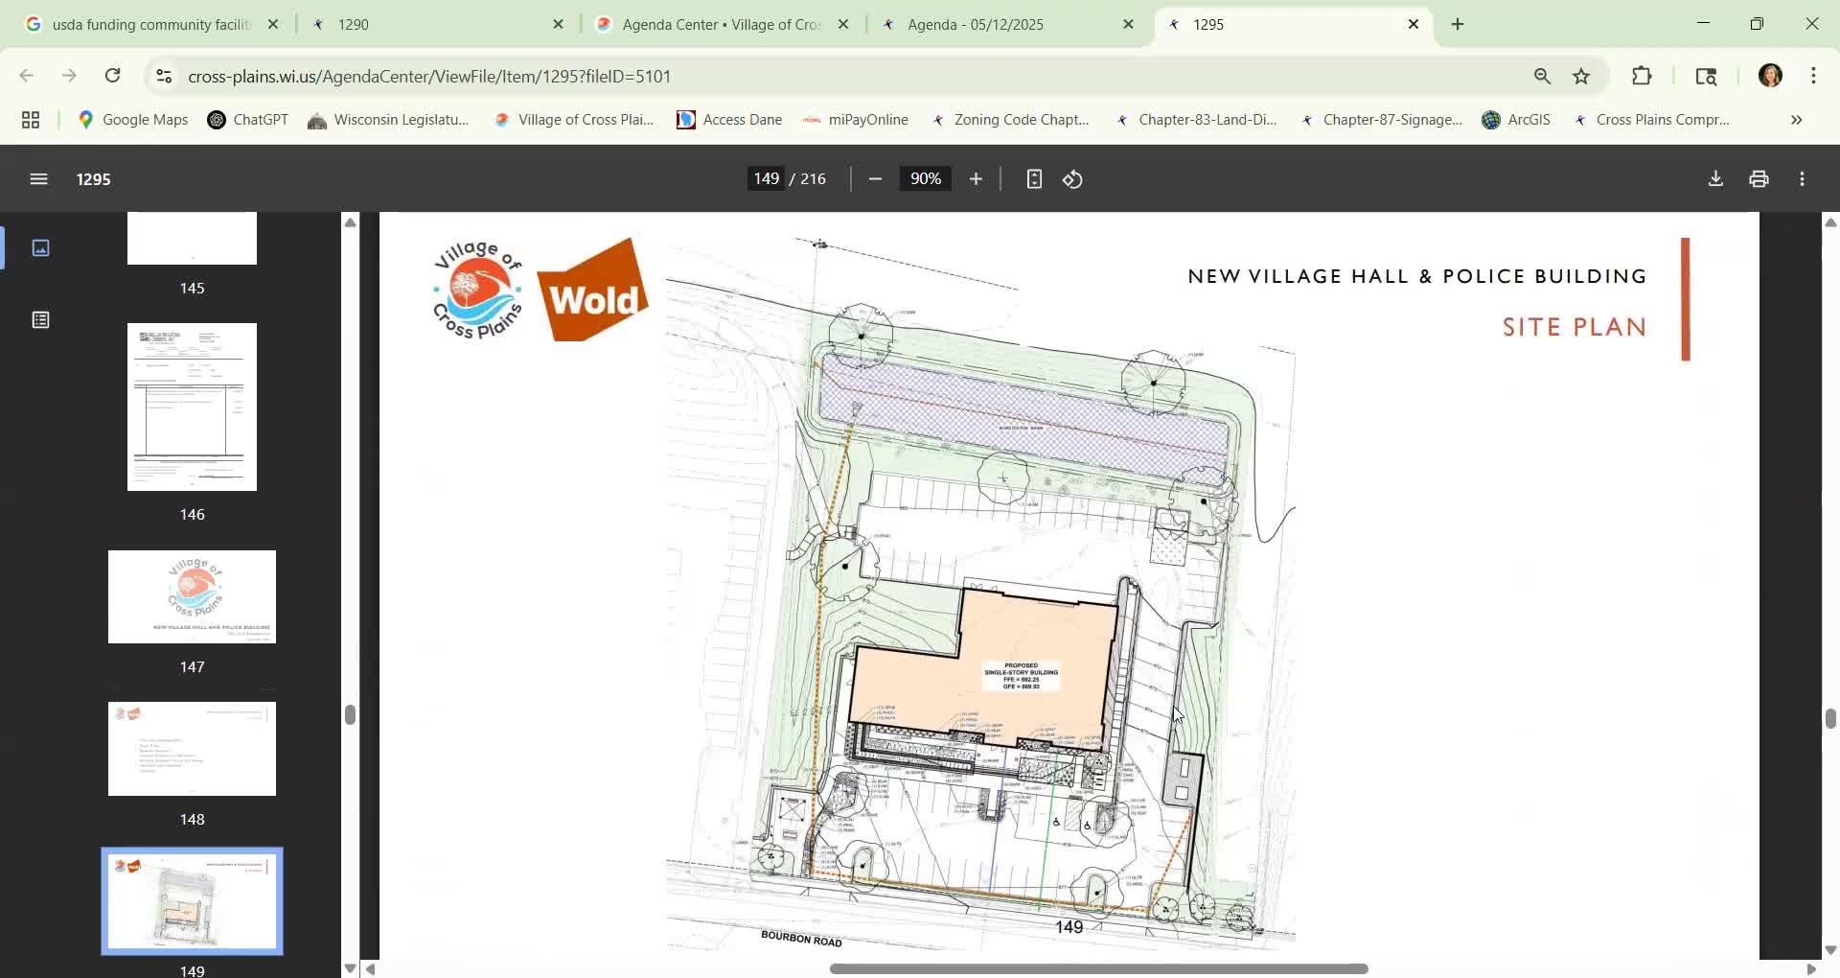Minimize the browser window
The height and width of the screenshot is (978, 1840).
[x=1703, y=24]
